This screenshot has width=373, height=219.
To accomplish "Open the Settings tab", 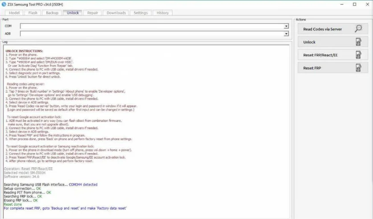I will pos(140,13).
